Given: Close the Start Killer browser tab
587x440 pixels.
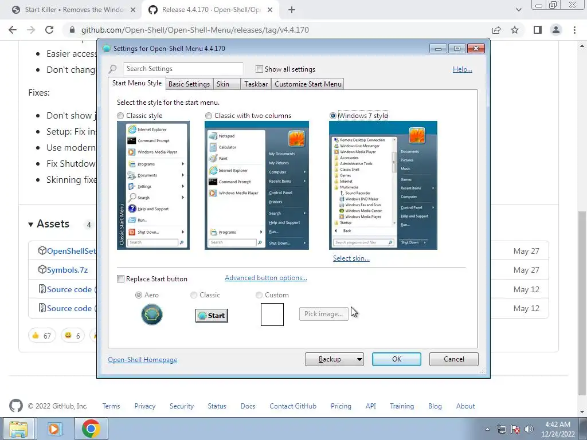Looking at the screenshot, I should (x=133, y=10).
